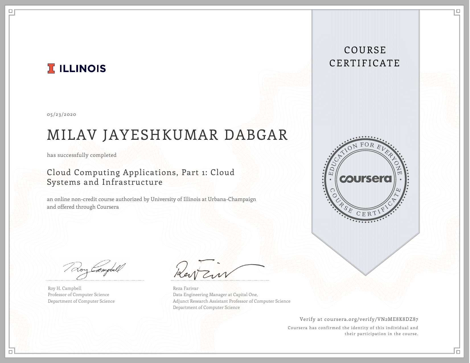
Task: Click the bottom-right corner border ornament
Action: point(458,352)
